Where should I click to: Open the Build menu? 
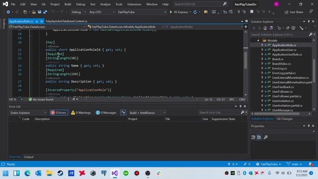tap(68, 4)
